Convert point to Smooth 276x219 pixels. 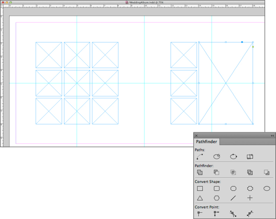[x=233, y=214]
